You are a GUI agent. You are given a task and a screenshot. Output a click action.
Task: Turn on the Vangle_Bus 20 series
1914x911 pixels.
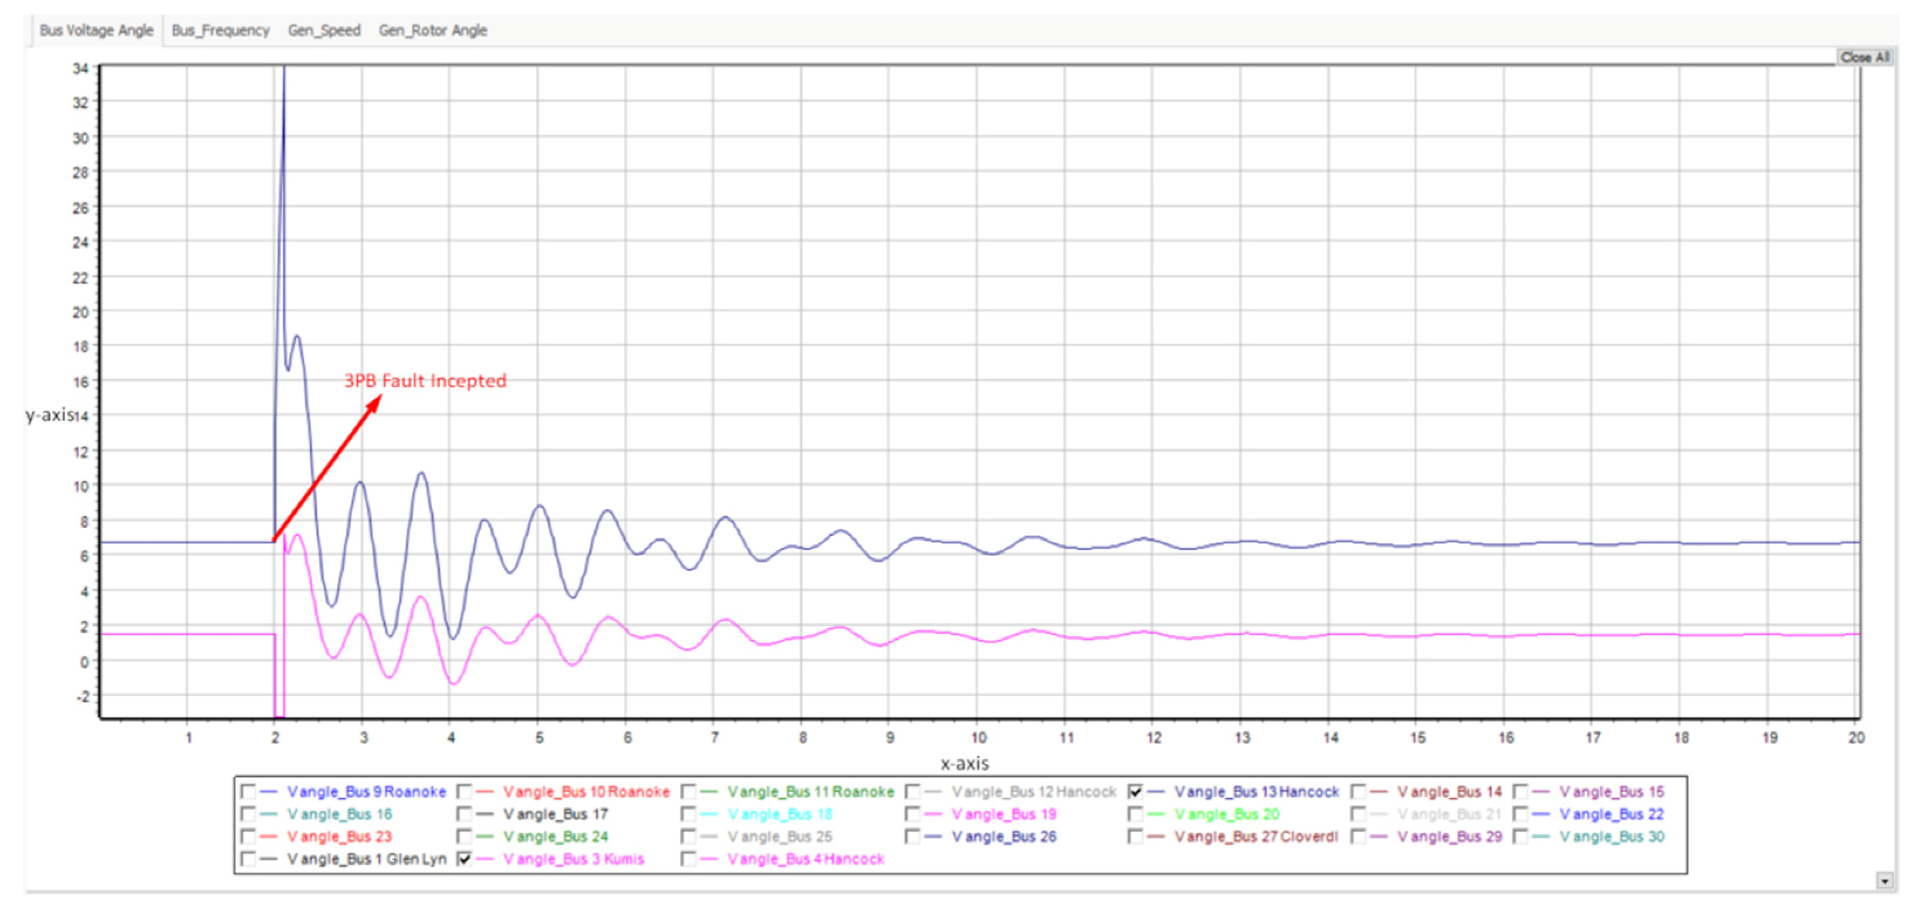tap(1134, 814)
